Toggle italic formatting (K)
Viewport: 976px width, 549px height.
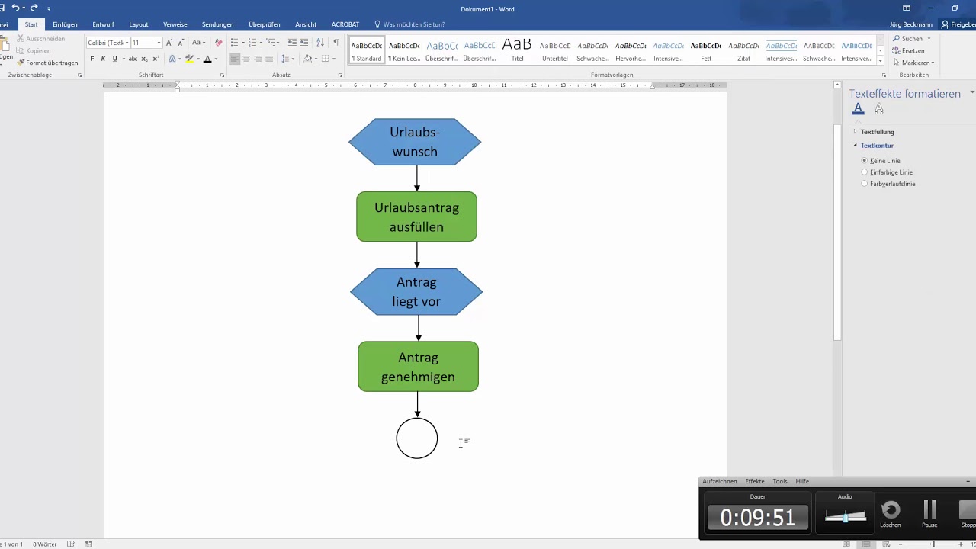(104, 59)
